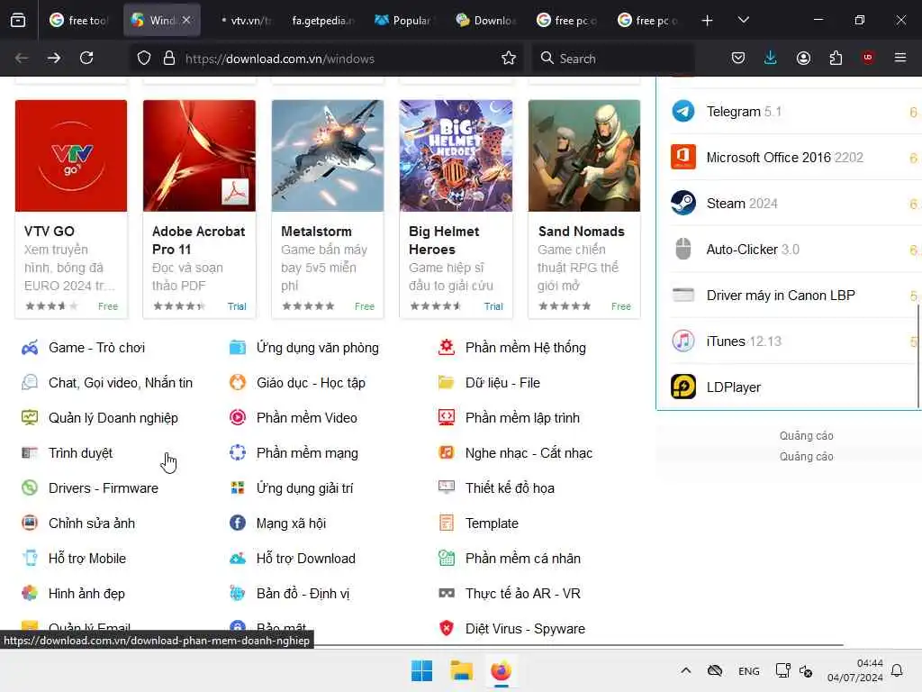
Task: Open tracking protection shield icon
Action: (144, 59)
